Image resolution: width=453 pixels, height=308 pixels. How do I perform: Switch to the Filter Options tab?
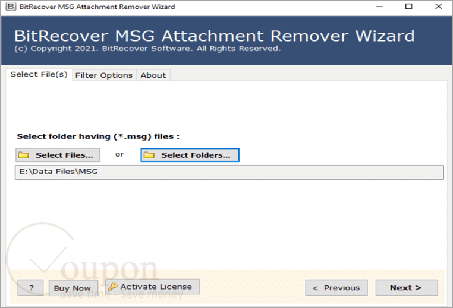104,75
